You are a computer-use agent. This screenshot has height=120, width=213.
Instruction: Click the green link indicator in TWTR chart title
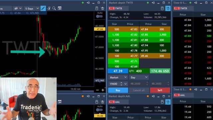coord(83,3)
